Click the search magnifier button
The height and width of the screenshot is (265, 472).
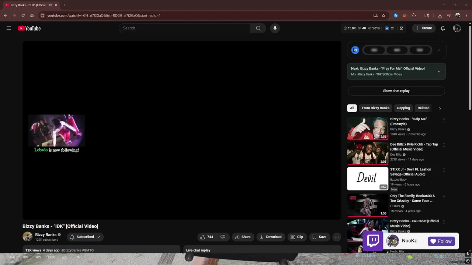(x=258, y=28)
